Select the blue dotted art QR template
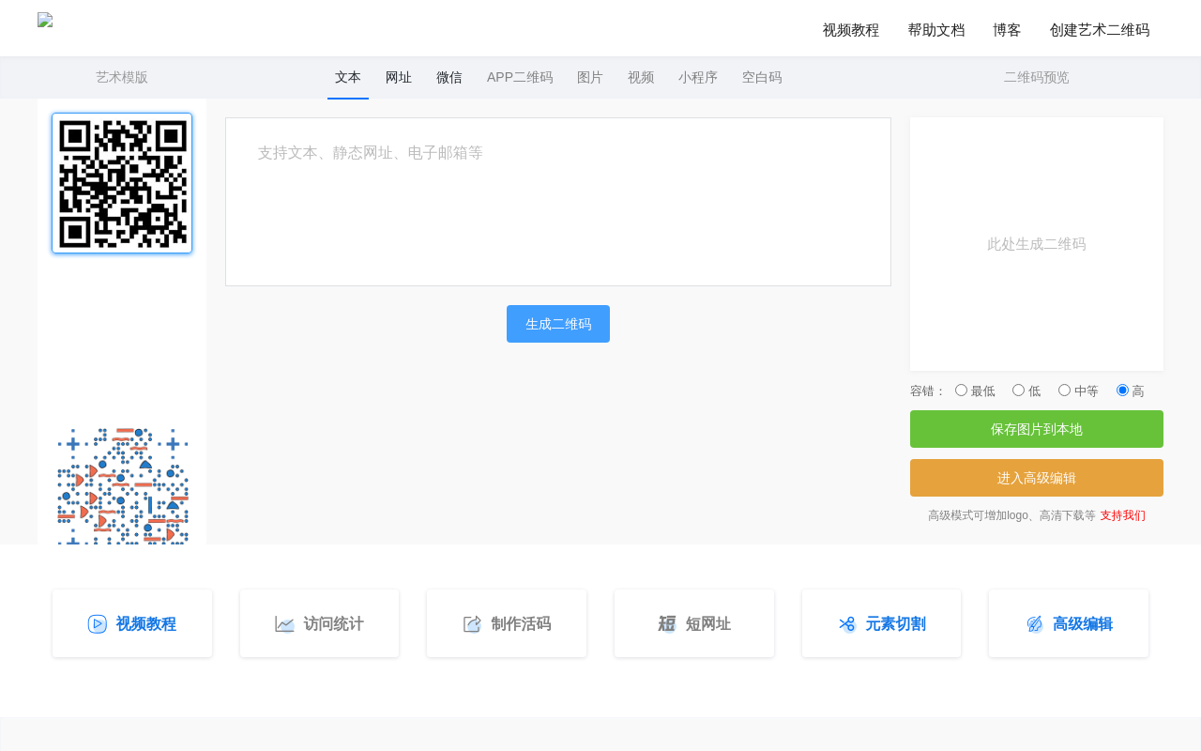The width and height of the screenshot is (1201, 751). click(122, 486)
